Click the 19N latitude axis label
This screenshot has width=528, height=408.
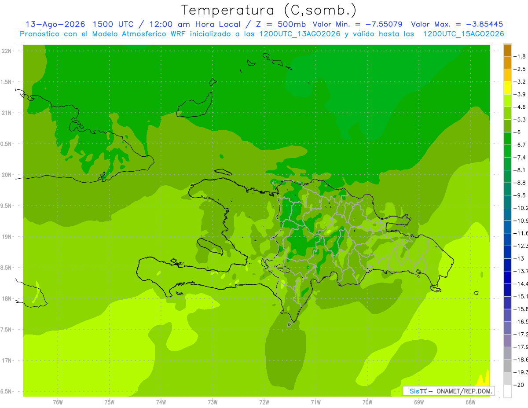click(7, 236)
